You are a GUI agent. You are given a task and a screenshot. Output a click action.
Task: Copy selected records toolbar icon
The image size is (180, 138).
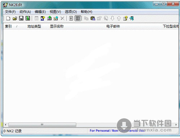86,18
